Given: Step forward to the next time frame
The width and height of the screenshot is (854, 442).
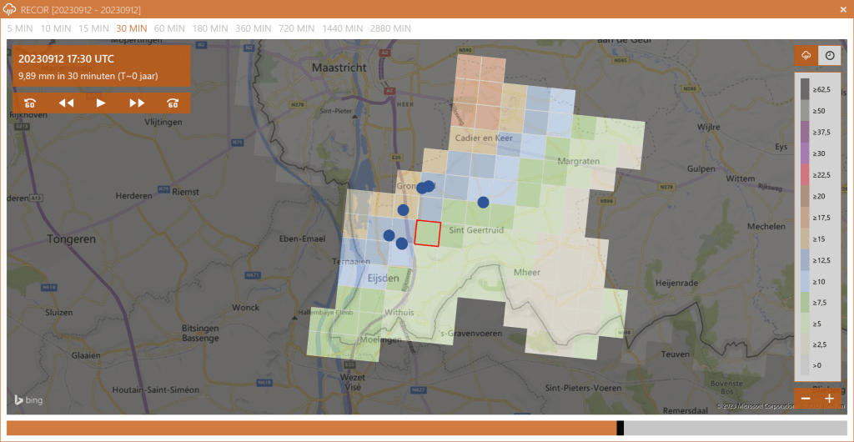Looking at the screenshot, I should pyautogui.click(x=137, y=103).
